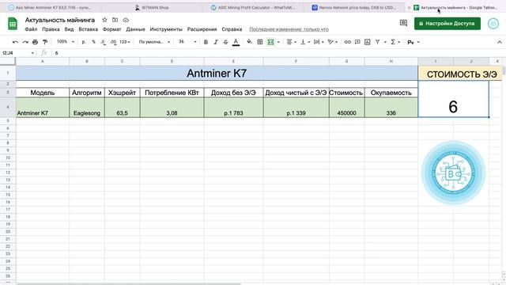506x285 pixels.
Task: Insert a link
Action: point(348,42)
